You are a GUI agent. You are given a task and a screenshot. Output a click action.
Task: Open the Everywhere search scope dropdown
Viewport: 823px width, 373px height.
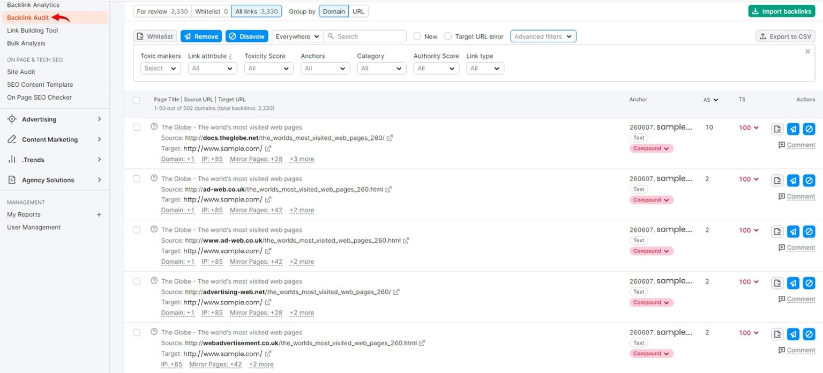pyautogui.click(x=297, y=36)
